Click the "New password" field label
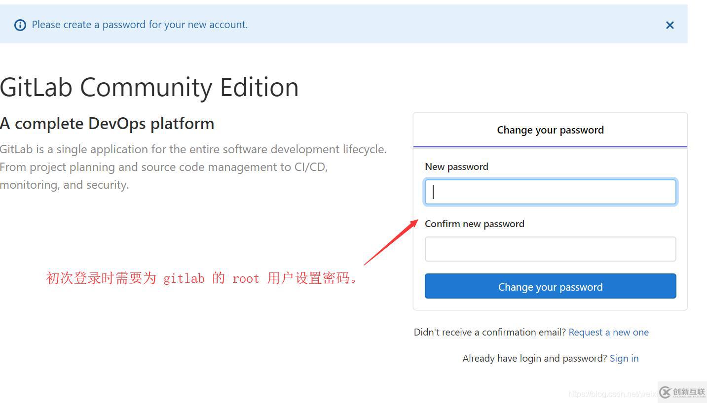707x403 pixels. [456, 167]
